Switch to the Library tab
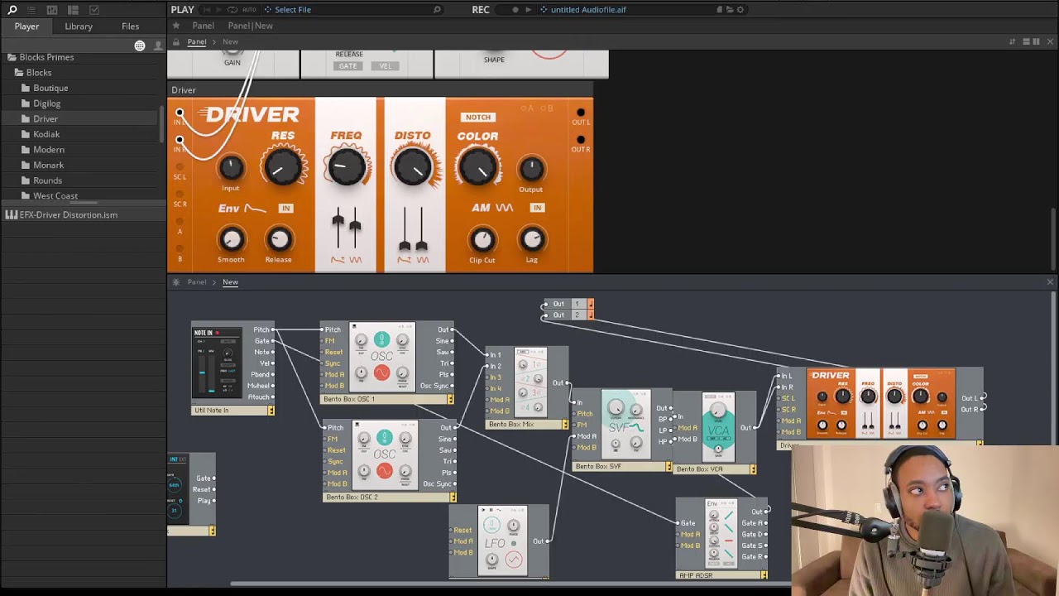 (x=79, y=26)
